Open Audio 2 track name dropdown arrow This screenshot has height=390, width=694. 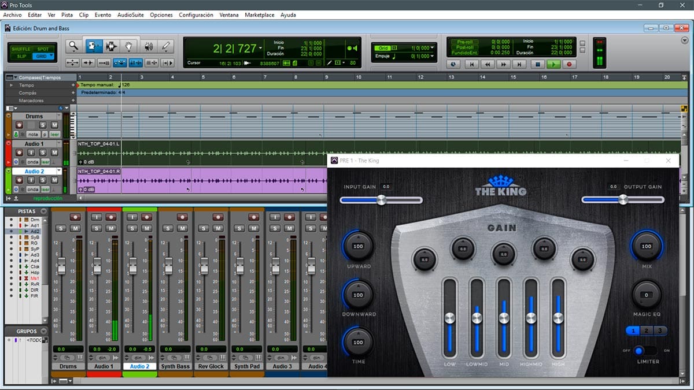[x=58, y=171]
